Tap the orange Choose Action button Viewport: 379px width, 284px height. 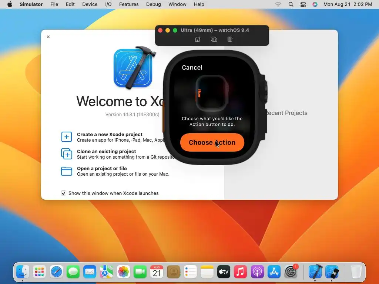212,142
